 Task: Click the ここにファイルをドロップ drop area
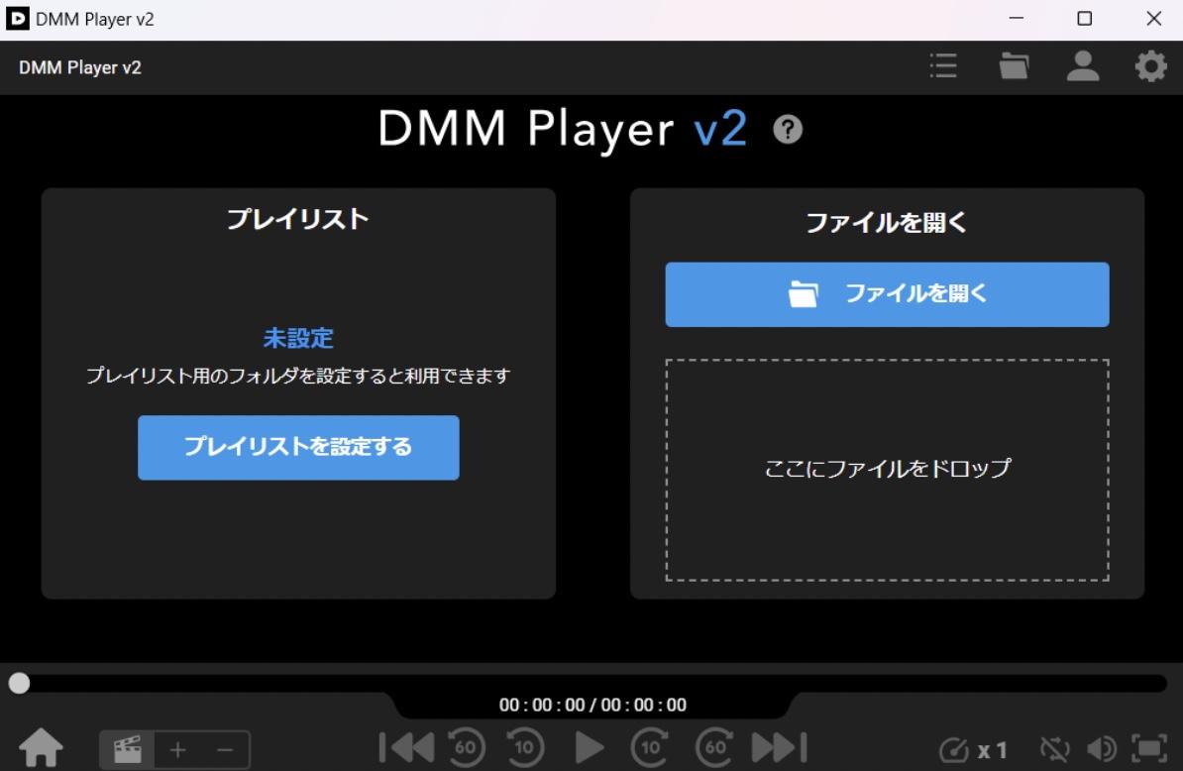tap(888, 470)
